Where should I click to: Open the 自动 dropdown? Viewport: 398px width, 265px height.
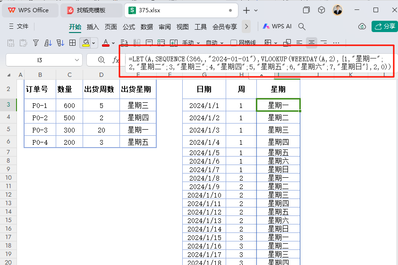214,43
